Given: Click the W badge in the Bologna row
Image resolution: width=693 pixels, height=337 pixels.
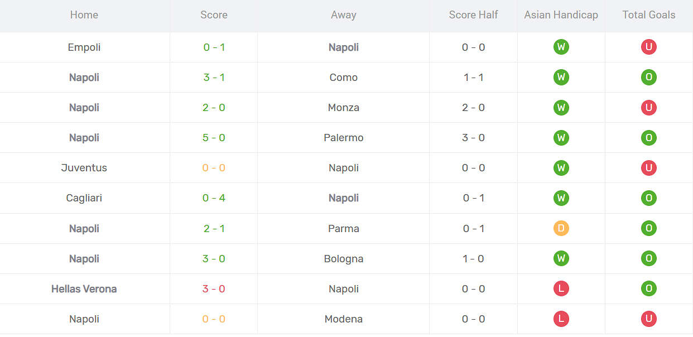Looking at the screenshot, I should click(x=561, y=258).
